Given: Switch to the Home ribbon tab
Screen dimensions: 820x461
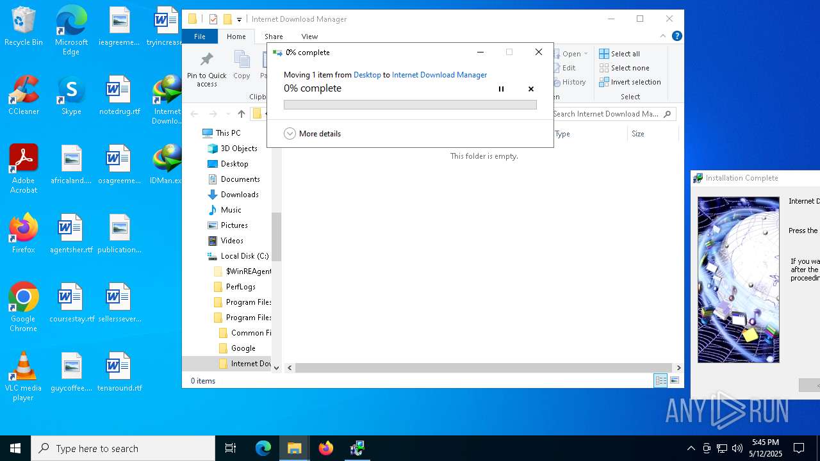Looking at the screenshot, I should pos(236,36).
